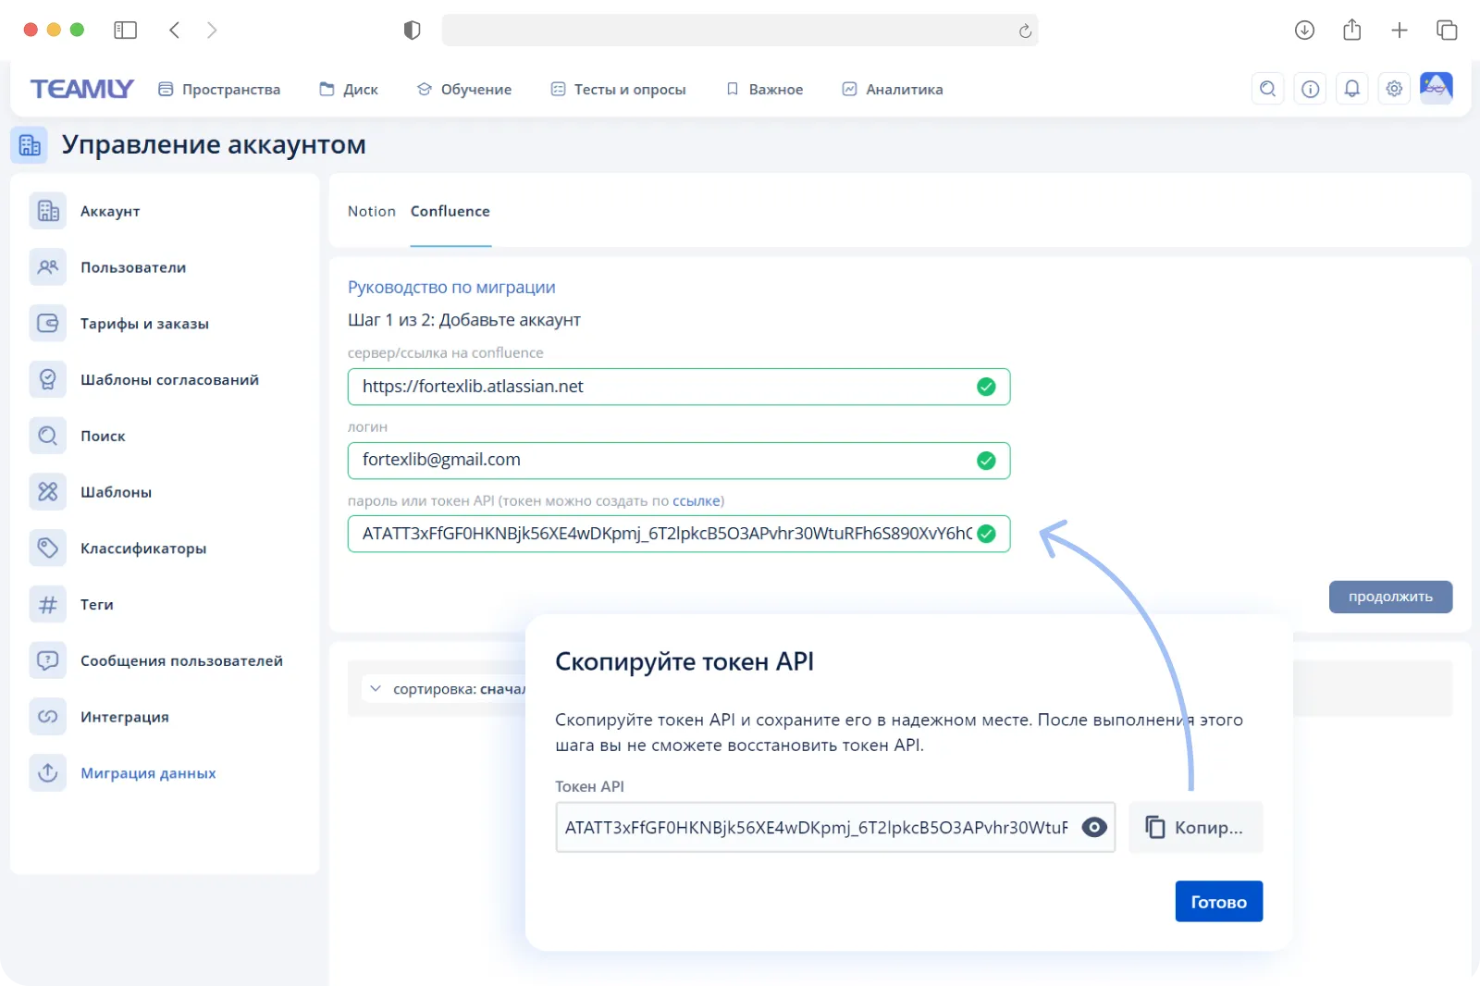
Task: Focus the API token password field
Action: point(679,534)
